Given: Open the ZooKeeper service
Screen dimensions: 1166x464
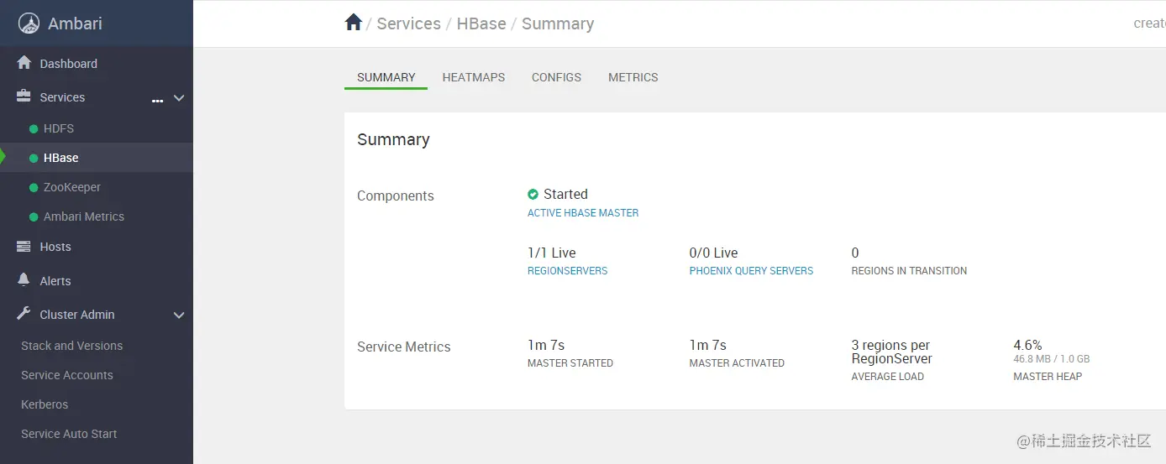Looking at the screenshot, I should click(72, 187).
